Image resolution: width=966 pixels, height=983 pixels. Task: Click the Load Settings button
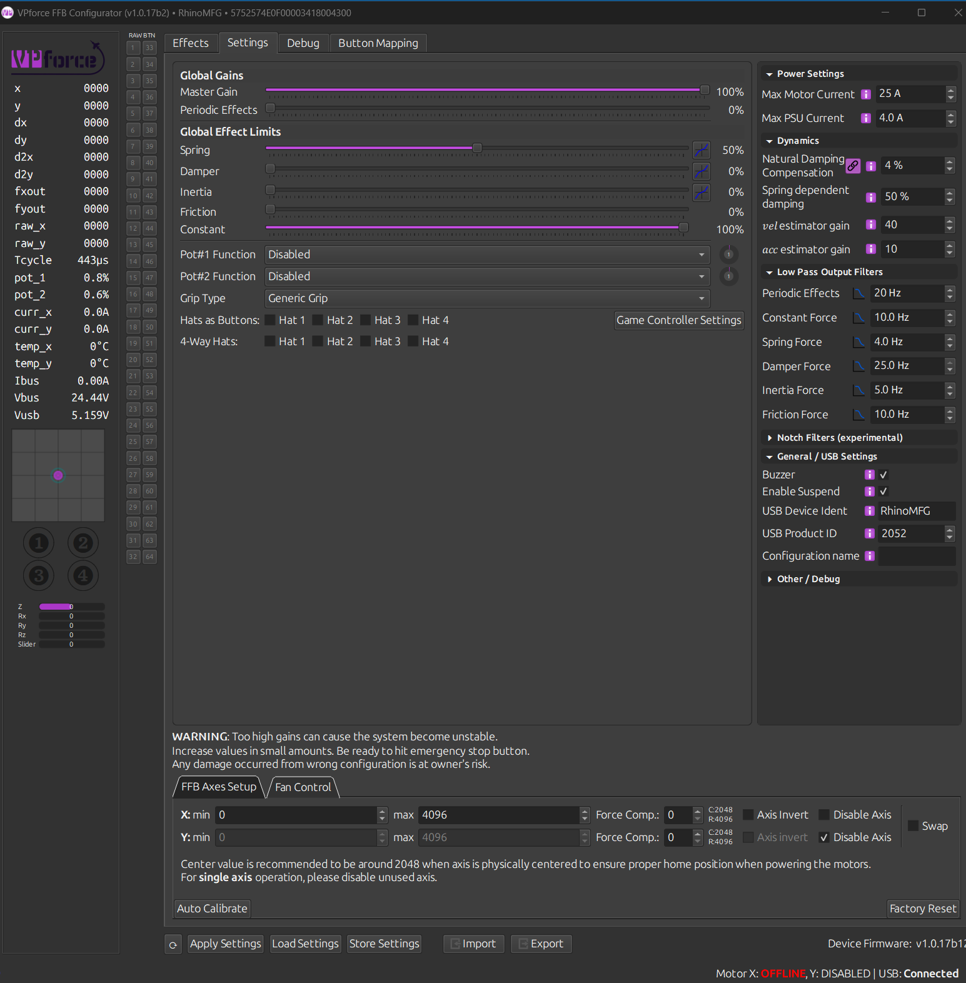(305, 944)
